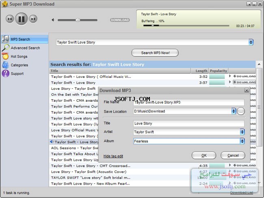Play preview of 3:57 Love Story result

(x=230, y=82)
